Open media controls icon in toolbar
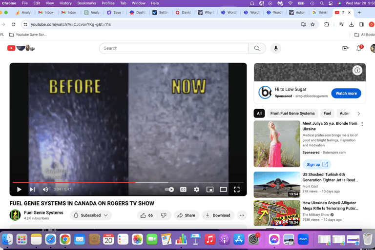This screenshot has height=250, width=375. click(341, 24)
